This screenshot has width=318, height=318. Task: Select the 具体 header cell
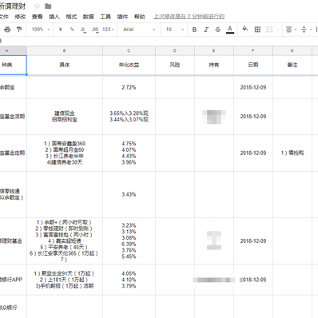point(65,65)
